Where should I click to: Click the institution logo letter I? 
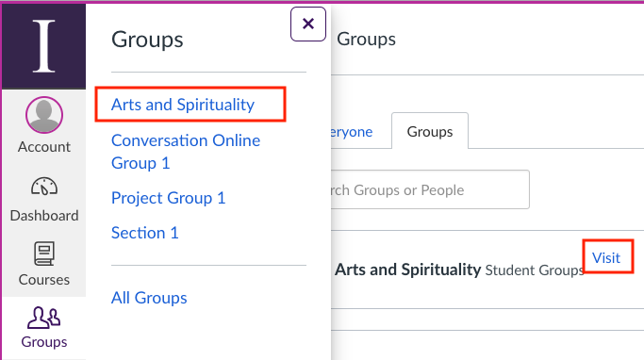pos(44,46)
